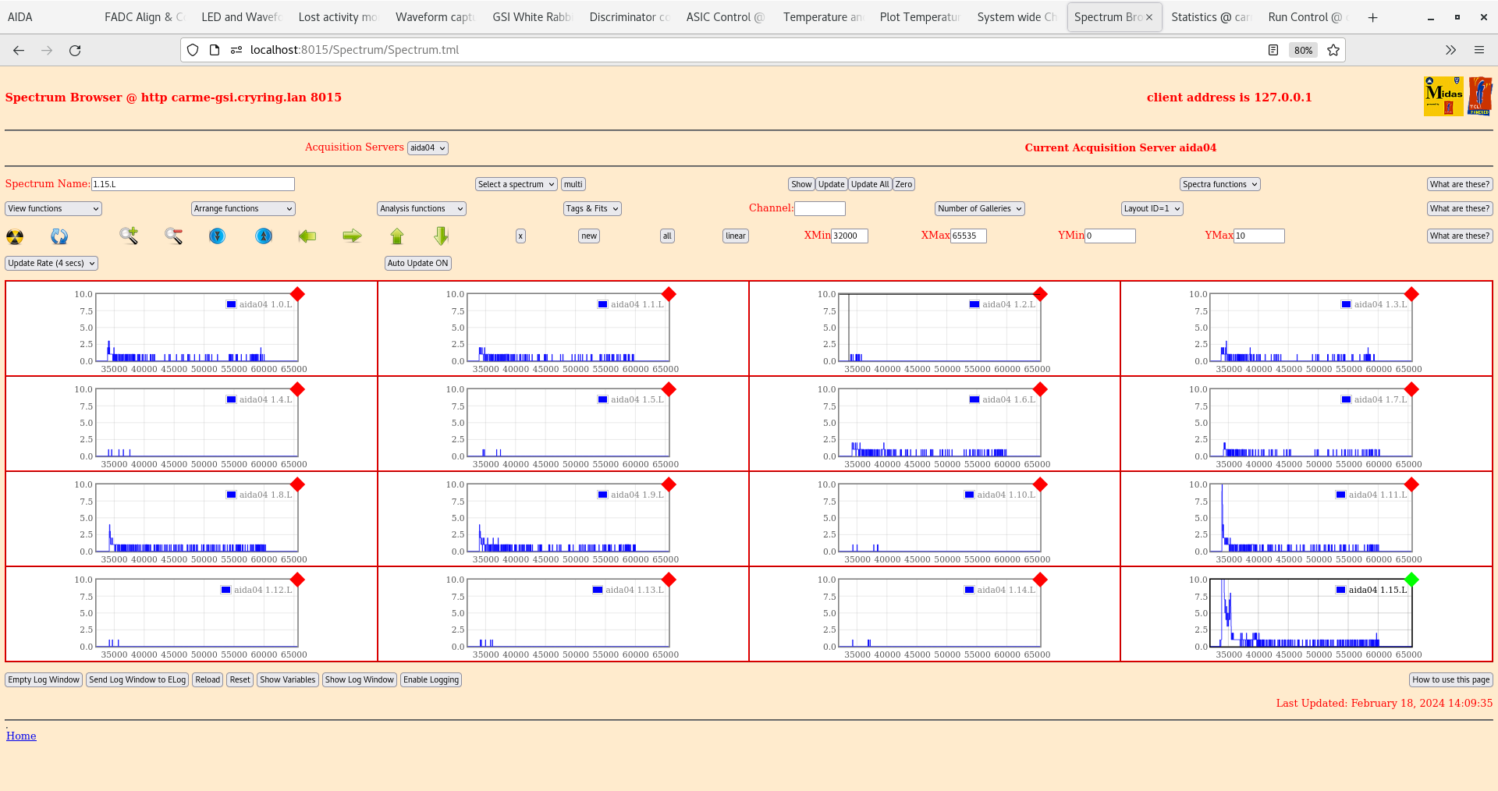Switch to the Run Control tab

pos(1305,17)
